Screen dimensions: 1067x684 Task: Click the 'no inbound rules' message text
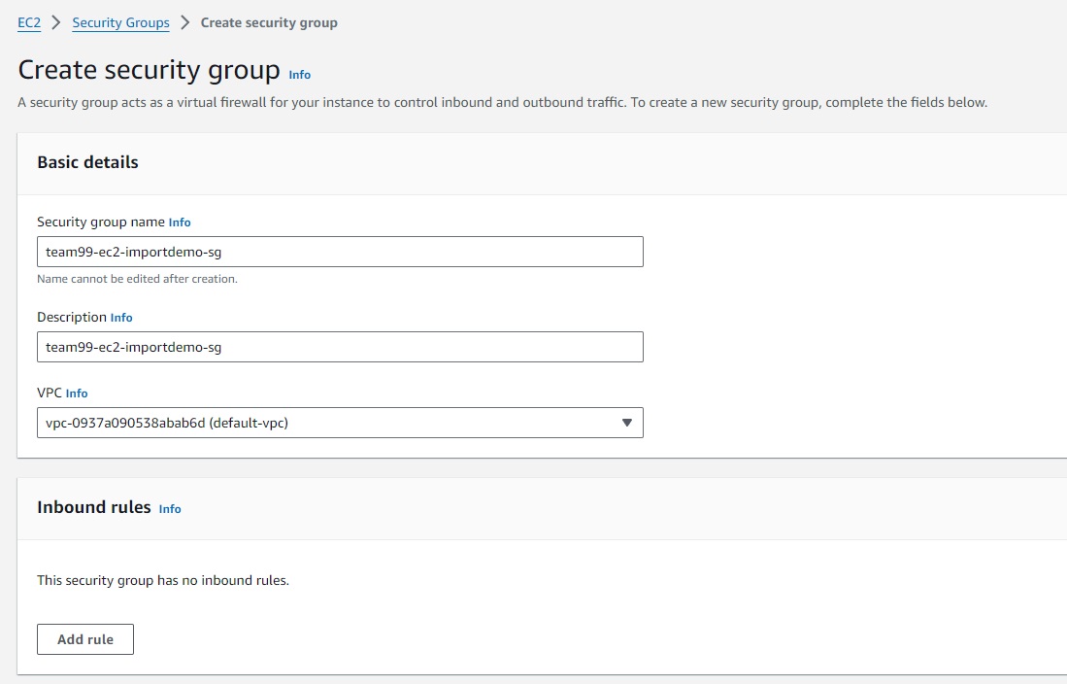(163, 580)
